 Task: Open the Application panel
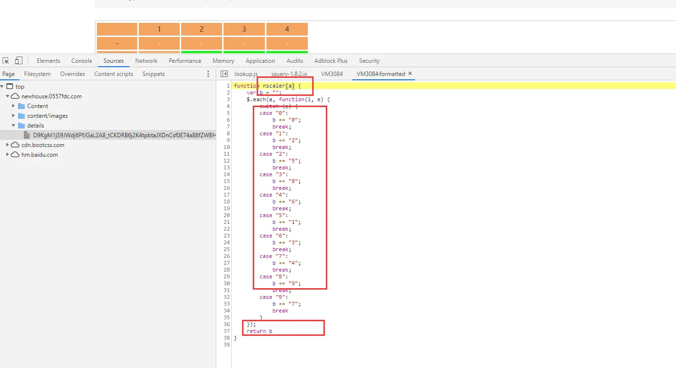261,61
